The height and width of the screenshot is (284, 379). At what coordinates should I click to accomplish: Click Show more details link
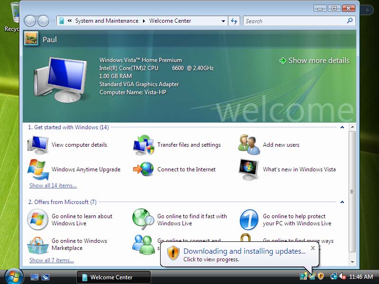314,61
